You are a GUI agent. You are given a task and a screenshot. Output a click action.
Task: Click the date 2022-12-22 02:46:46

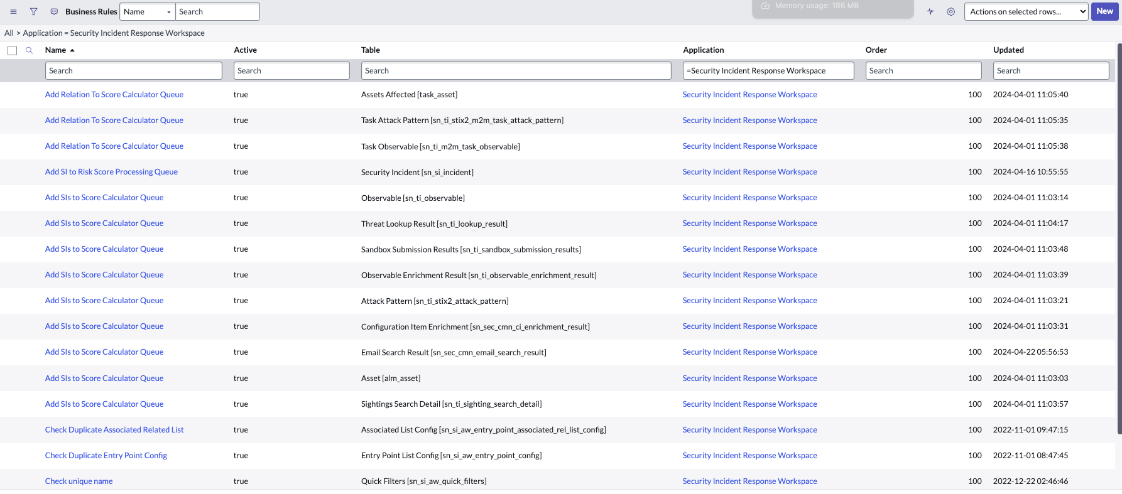coord(1031,481)
